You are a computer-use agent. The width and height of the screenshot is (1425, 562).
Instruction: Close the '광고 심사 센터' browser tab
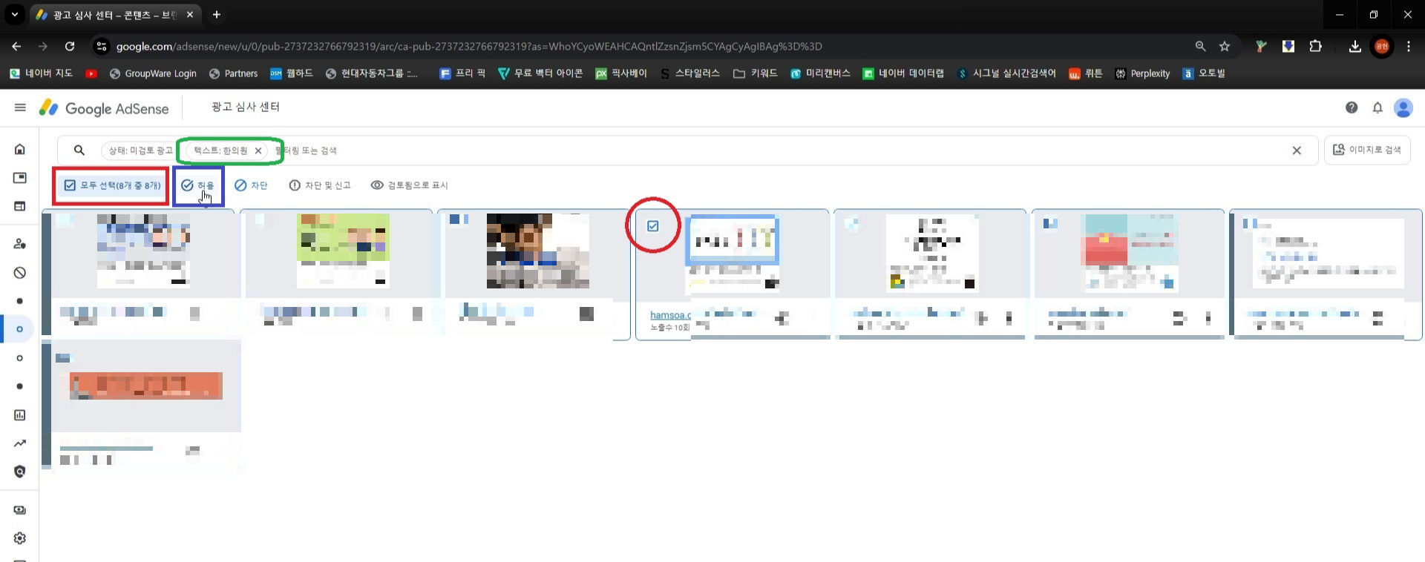point(190,14)
